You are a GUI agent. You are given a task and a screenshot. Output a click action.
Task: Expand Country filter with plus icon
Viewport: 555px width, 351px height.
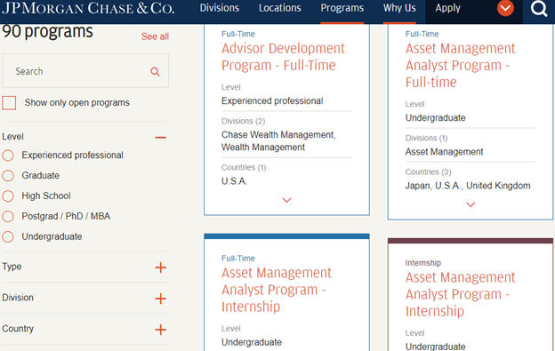tap(161, 330)
